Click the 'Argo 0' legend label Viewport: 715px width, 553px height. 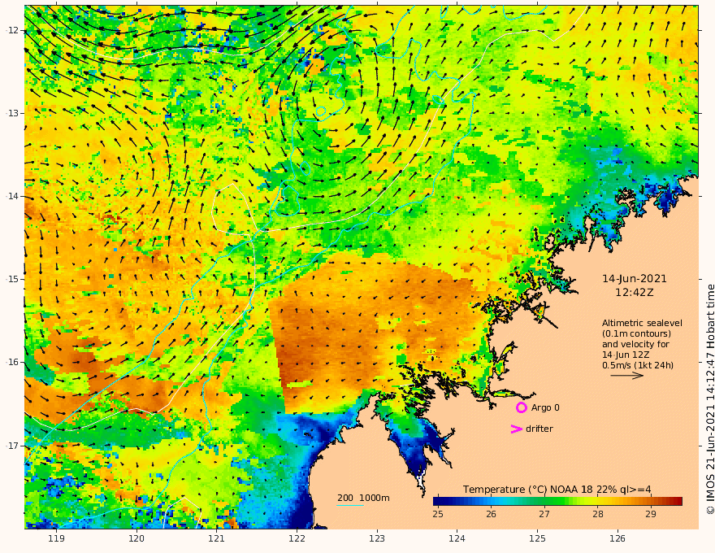point(545,407)
